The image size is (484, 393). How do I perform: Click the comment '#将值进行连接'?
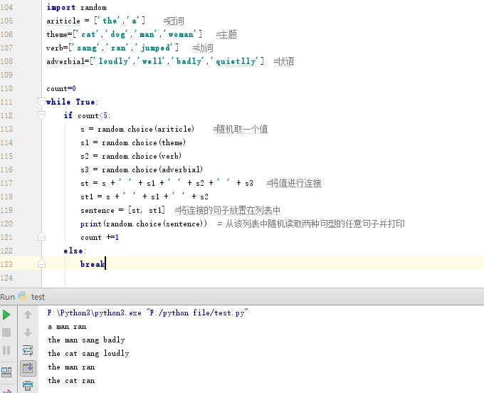click(x=294, y=183)
